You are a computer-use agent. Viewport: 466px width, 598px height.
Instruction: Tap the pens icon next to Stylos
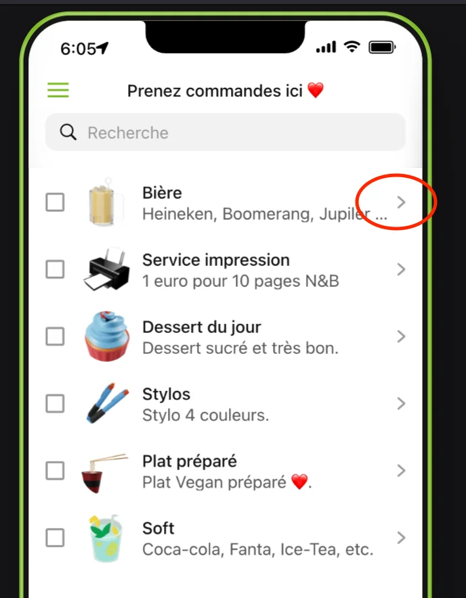coord(107,403)
